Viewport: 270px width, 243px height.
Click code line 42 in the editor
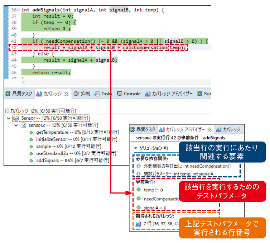(115, 48)
